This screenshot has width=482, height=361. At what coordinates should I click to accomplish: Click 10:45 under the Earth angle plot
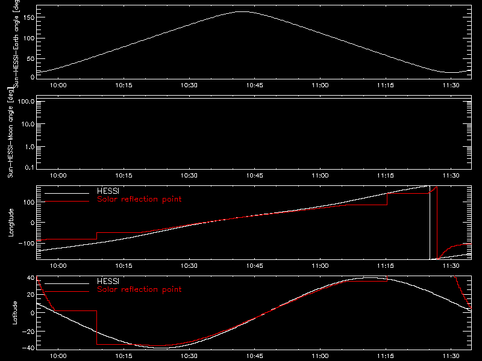(254, 85)
